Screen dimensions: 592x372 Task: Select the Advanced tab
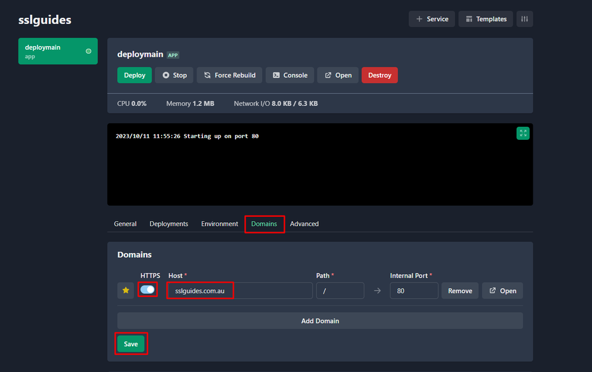(x=304, y=224)
